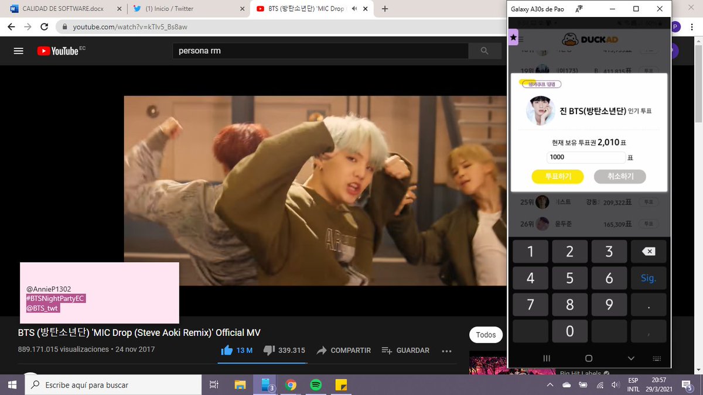Open Sticky Notes from the taskbar
Viewport: 703px width, 395px height.
point(341,384)
